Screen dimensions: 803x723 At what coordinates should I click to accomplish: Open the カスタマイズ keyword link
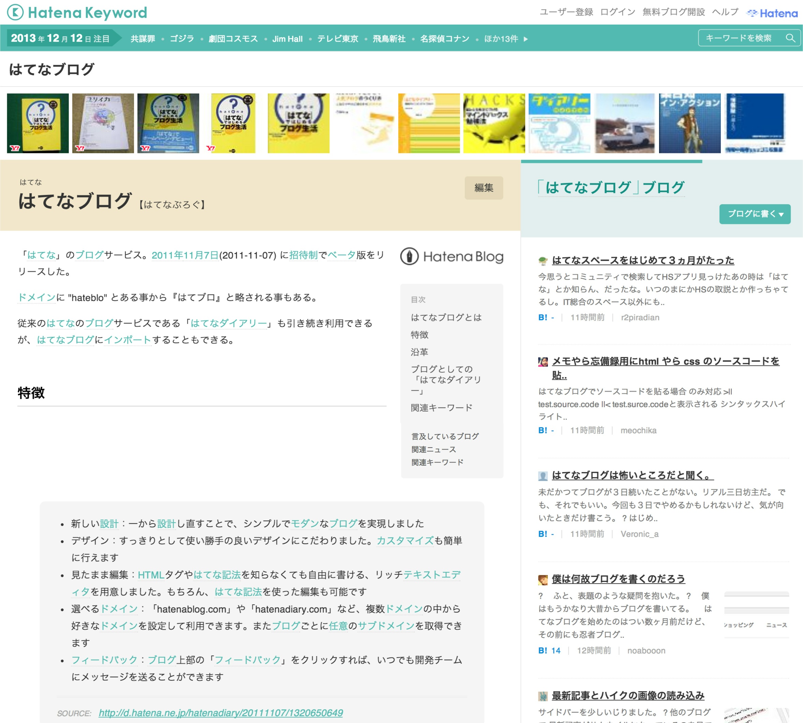(405, 541)
